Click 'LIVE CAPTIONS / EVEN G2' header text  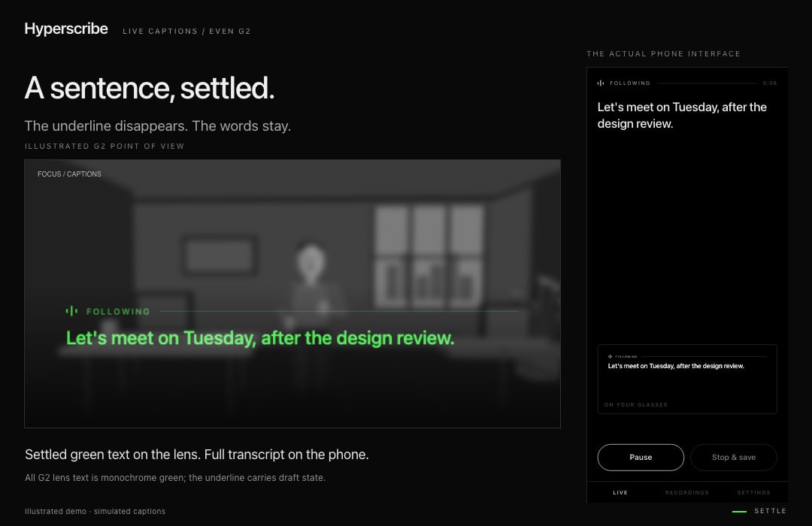(x=186, y=31)
